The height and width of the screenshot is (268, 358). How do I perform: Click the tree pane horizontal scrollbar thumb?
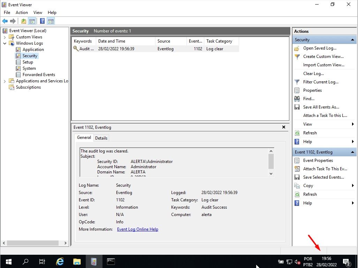[33, 243]
